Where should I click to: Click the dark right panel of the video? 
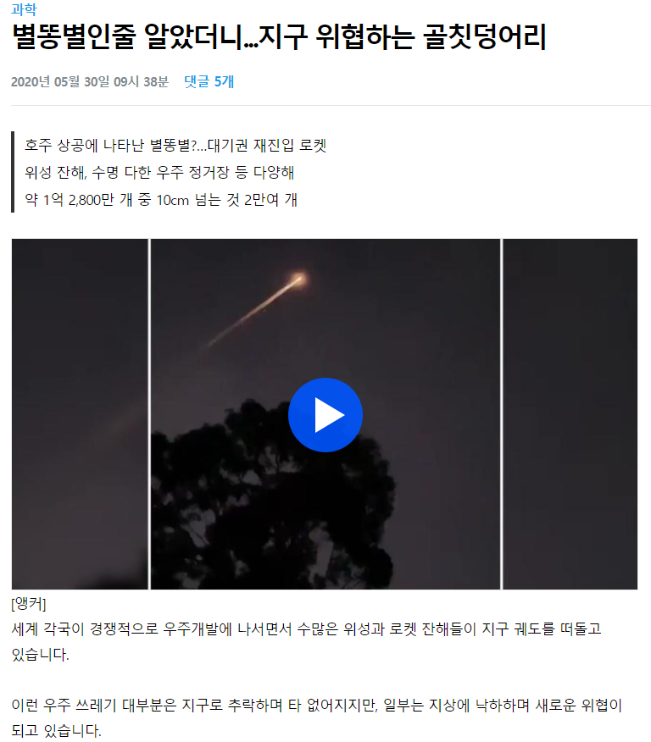570,414
